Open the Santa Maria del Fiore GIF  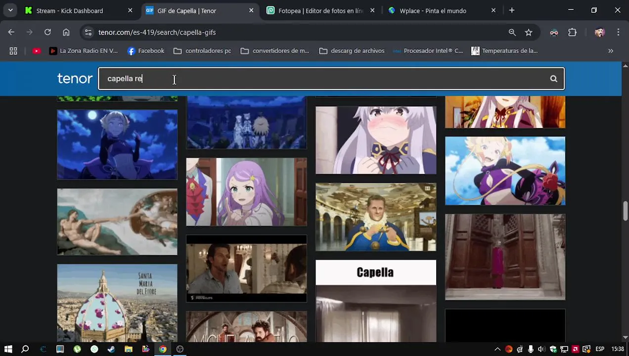(x=117, y=303)
